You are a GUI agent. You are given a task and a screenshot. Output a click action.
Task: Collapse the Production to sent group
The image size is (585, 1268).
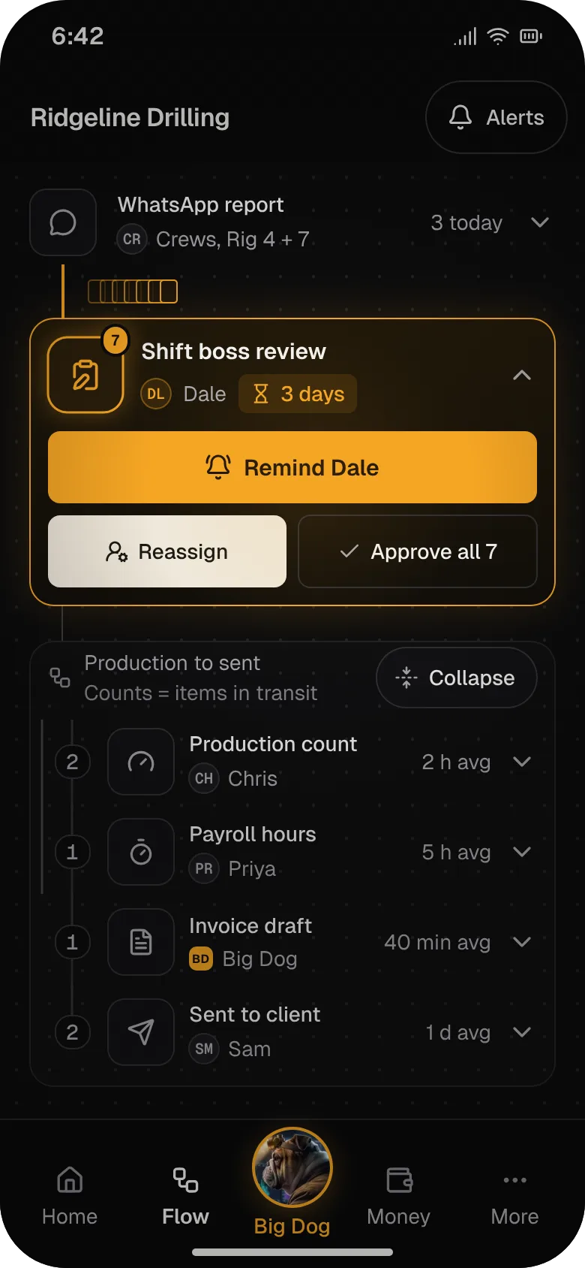coord(457,678)
